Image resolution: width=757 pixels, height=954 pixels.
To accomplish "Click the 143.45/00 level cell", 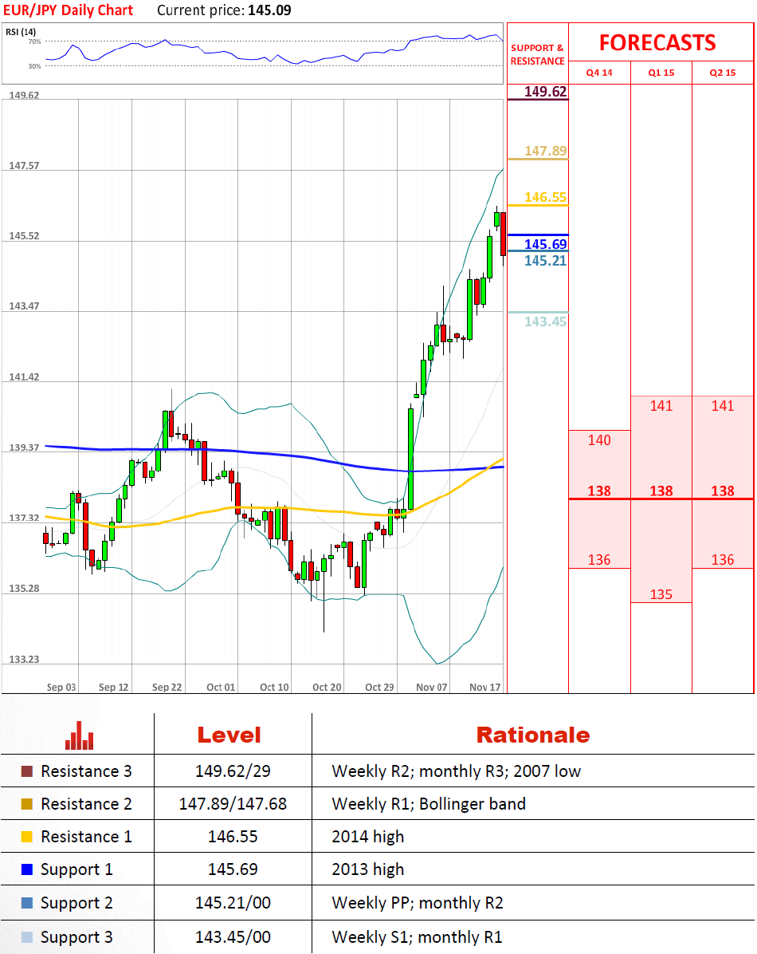I will pyautogui.click(x=233, y=937).
